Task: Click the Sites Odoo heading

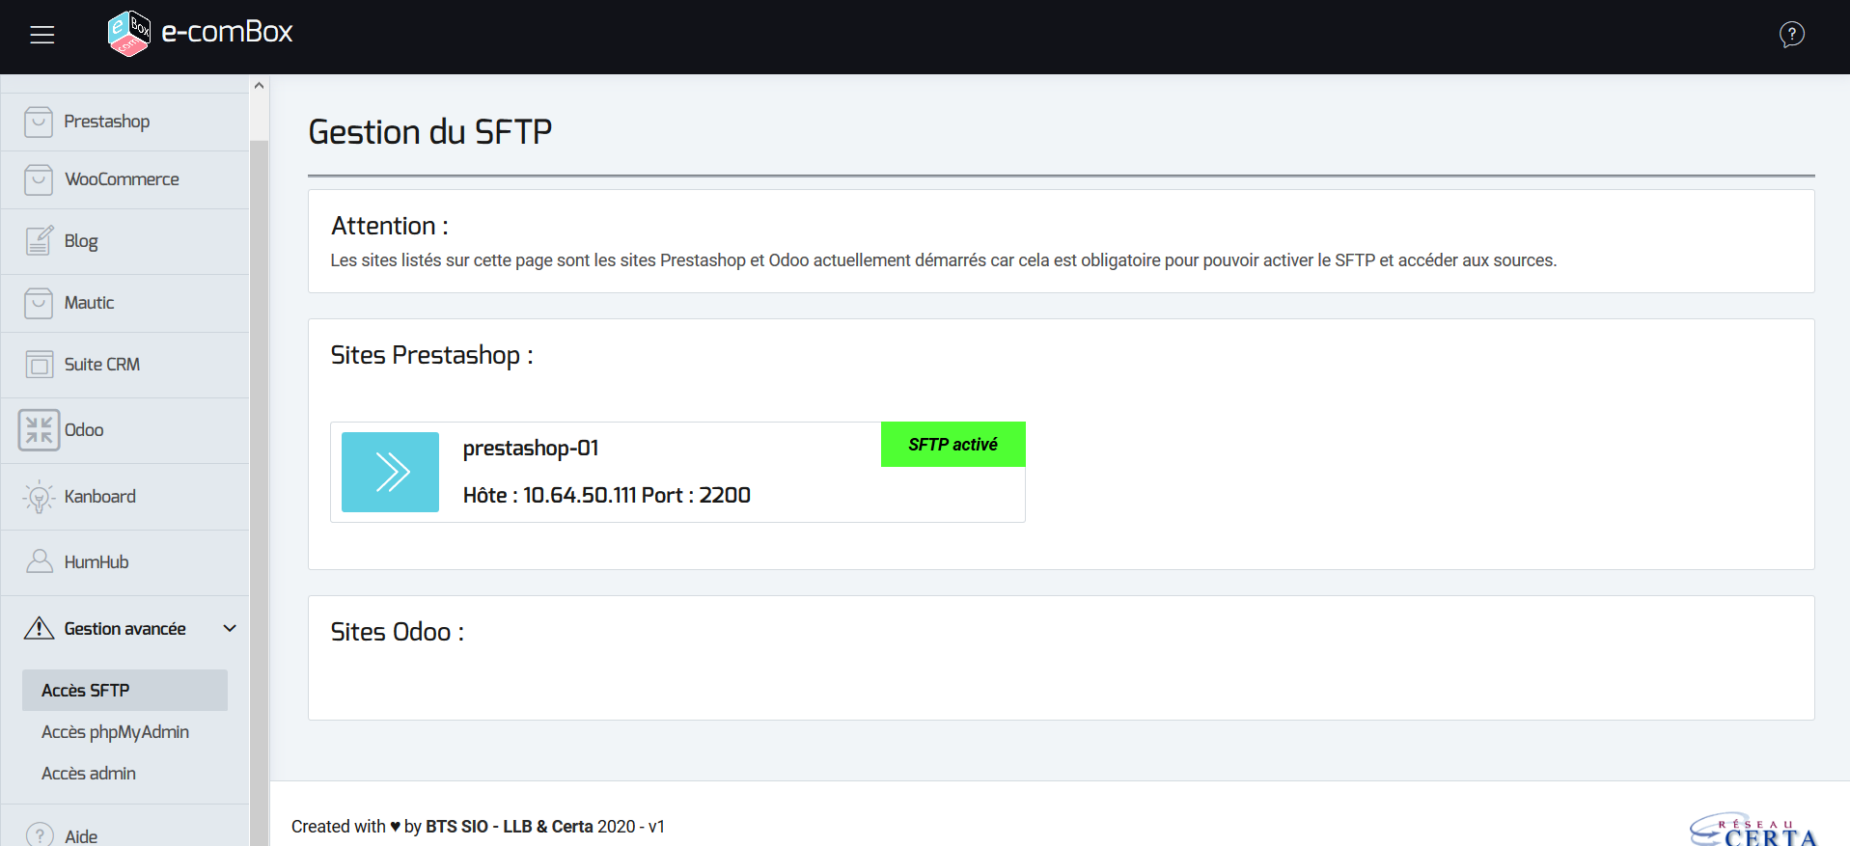Action: click(x=397, y=632)
